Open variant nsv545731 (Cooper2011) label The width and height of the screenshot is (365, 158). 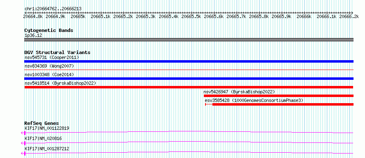[52, 57]
